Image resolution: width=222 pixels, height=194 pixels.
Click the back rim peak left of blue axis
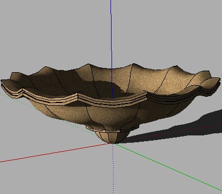88,65
